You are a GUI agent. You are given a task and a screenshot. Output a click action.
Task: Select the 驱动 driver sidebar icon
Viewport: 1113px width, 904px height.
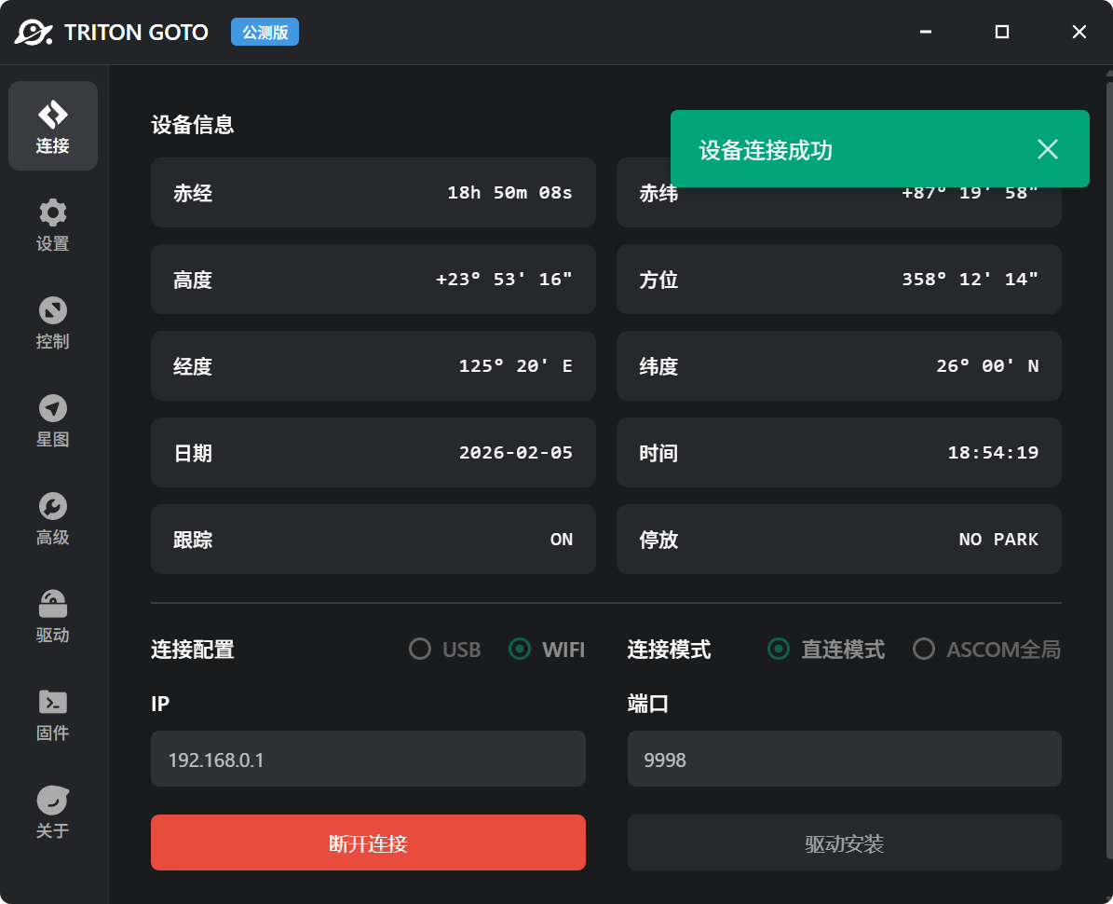52,615
